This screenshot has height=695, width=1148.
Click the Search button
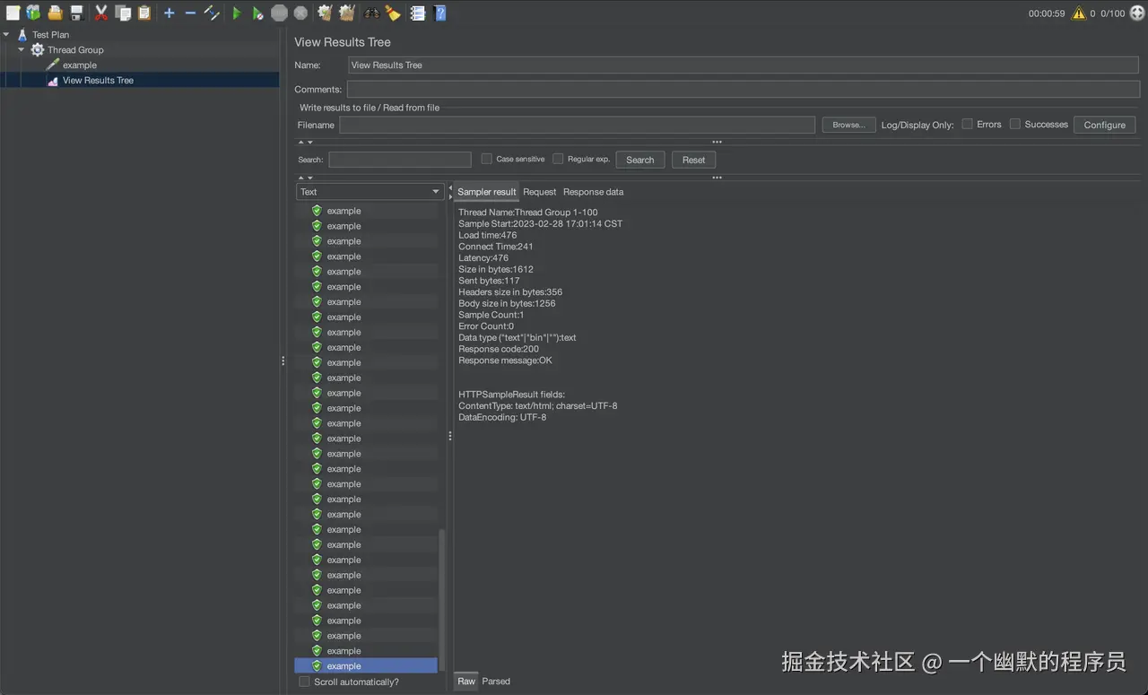(x=640, y=160)
